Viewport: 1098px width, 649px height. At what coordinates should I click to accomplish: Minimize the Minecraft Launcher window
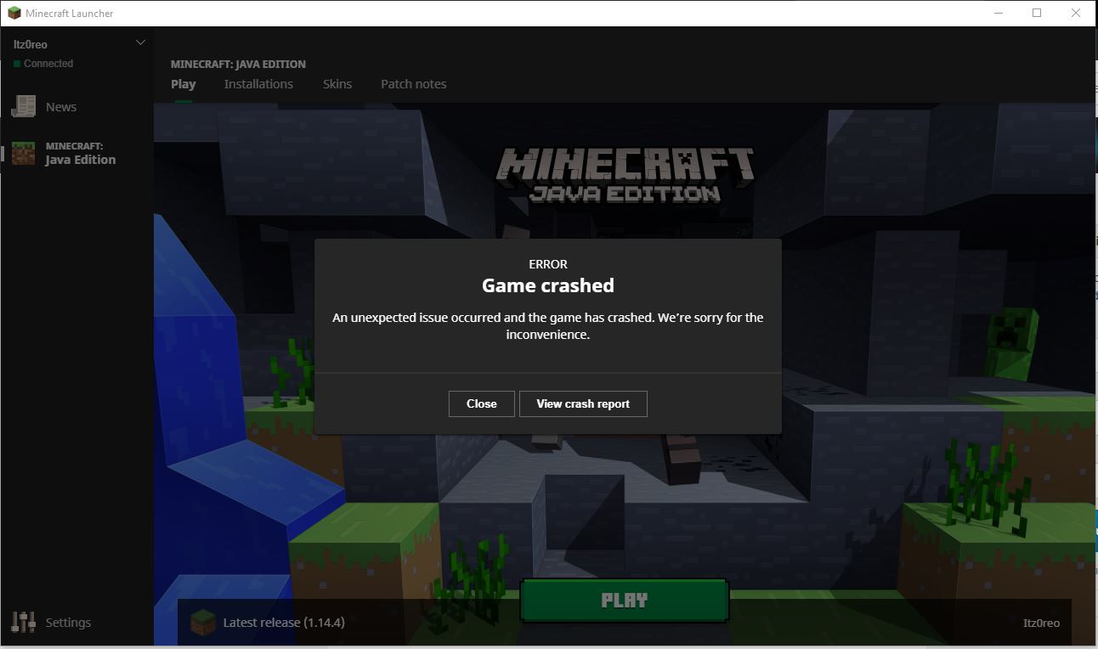coord(999,13)
